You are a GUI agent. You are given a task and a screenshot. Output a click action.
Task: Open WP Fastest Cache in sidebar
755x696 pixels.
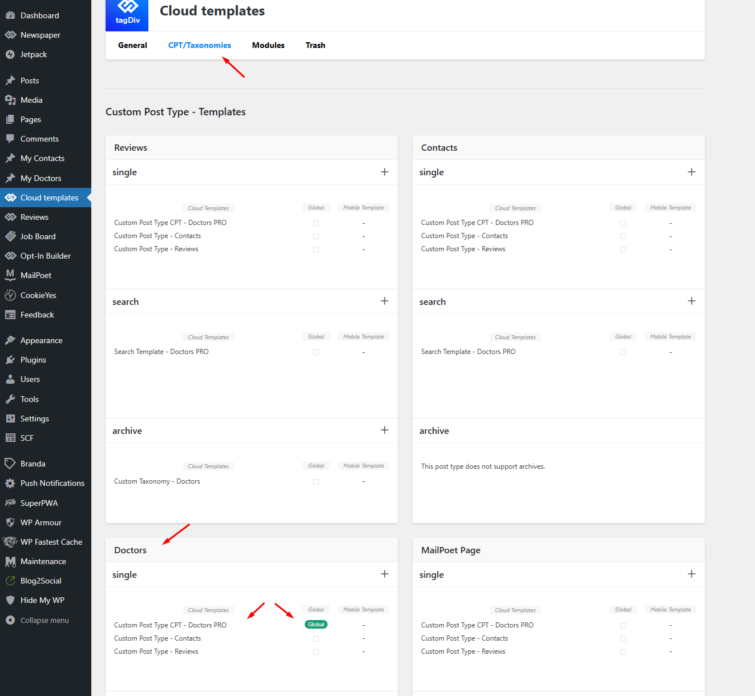[x=46, y=542]
